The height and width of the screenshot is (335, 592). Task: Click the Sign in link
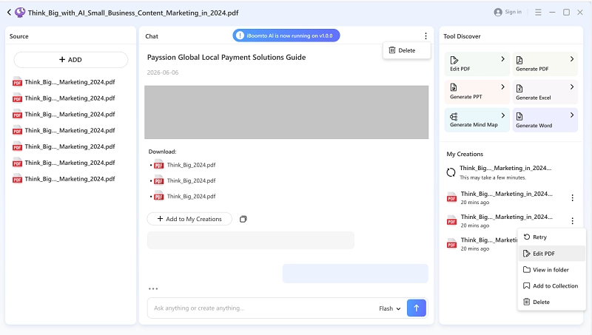pyautogui.click(x=513, y=12)
